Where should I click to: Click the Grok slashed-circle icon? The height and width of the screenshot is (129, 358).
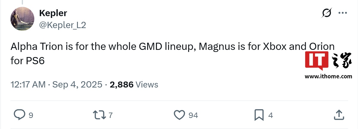click(x=327, y=13)
